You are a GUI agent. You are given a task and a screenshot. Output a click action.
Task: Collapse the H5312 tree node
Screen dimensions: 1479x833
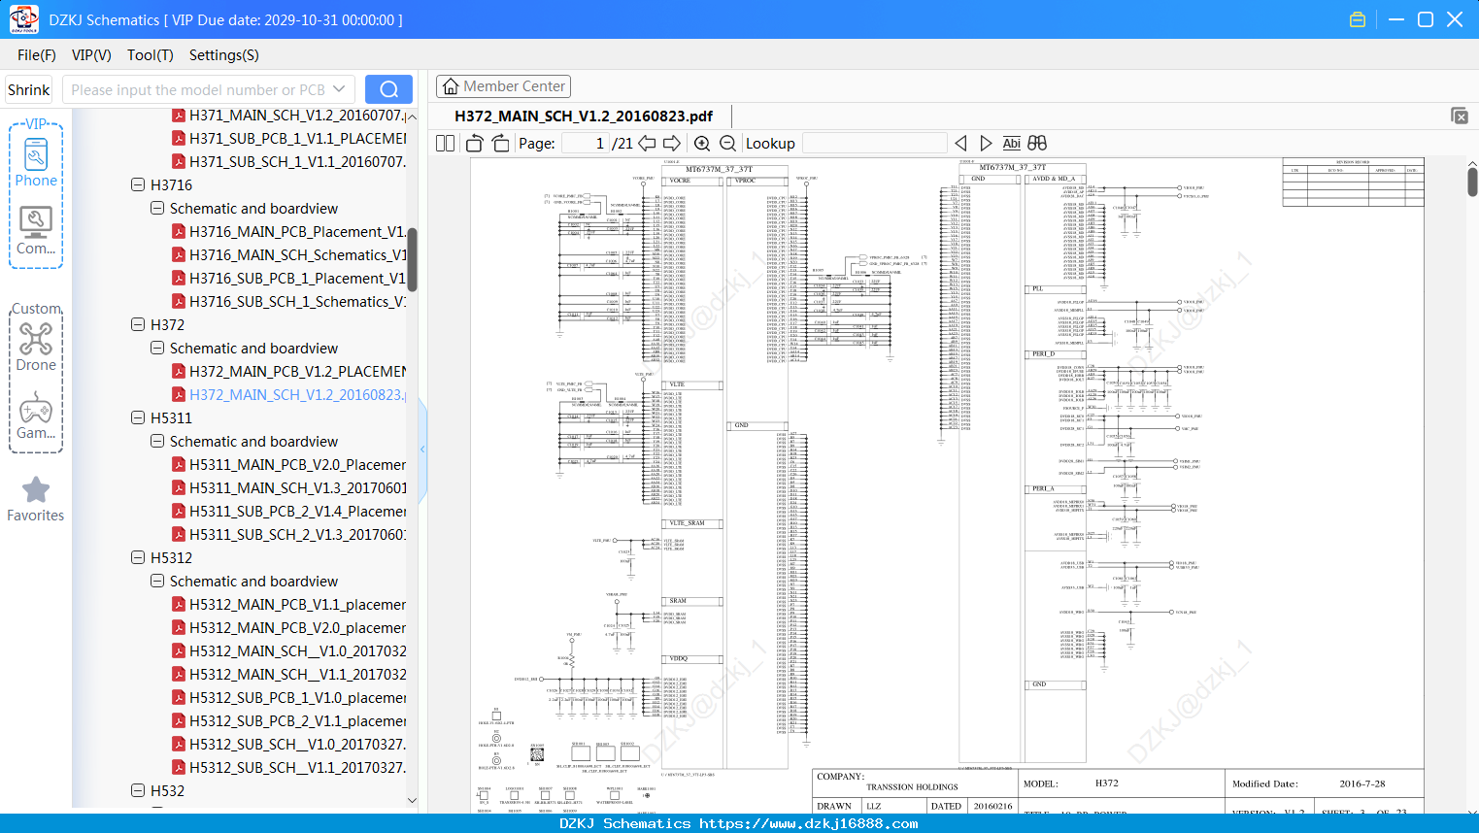[138, 557]
